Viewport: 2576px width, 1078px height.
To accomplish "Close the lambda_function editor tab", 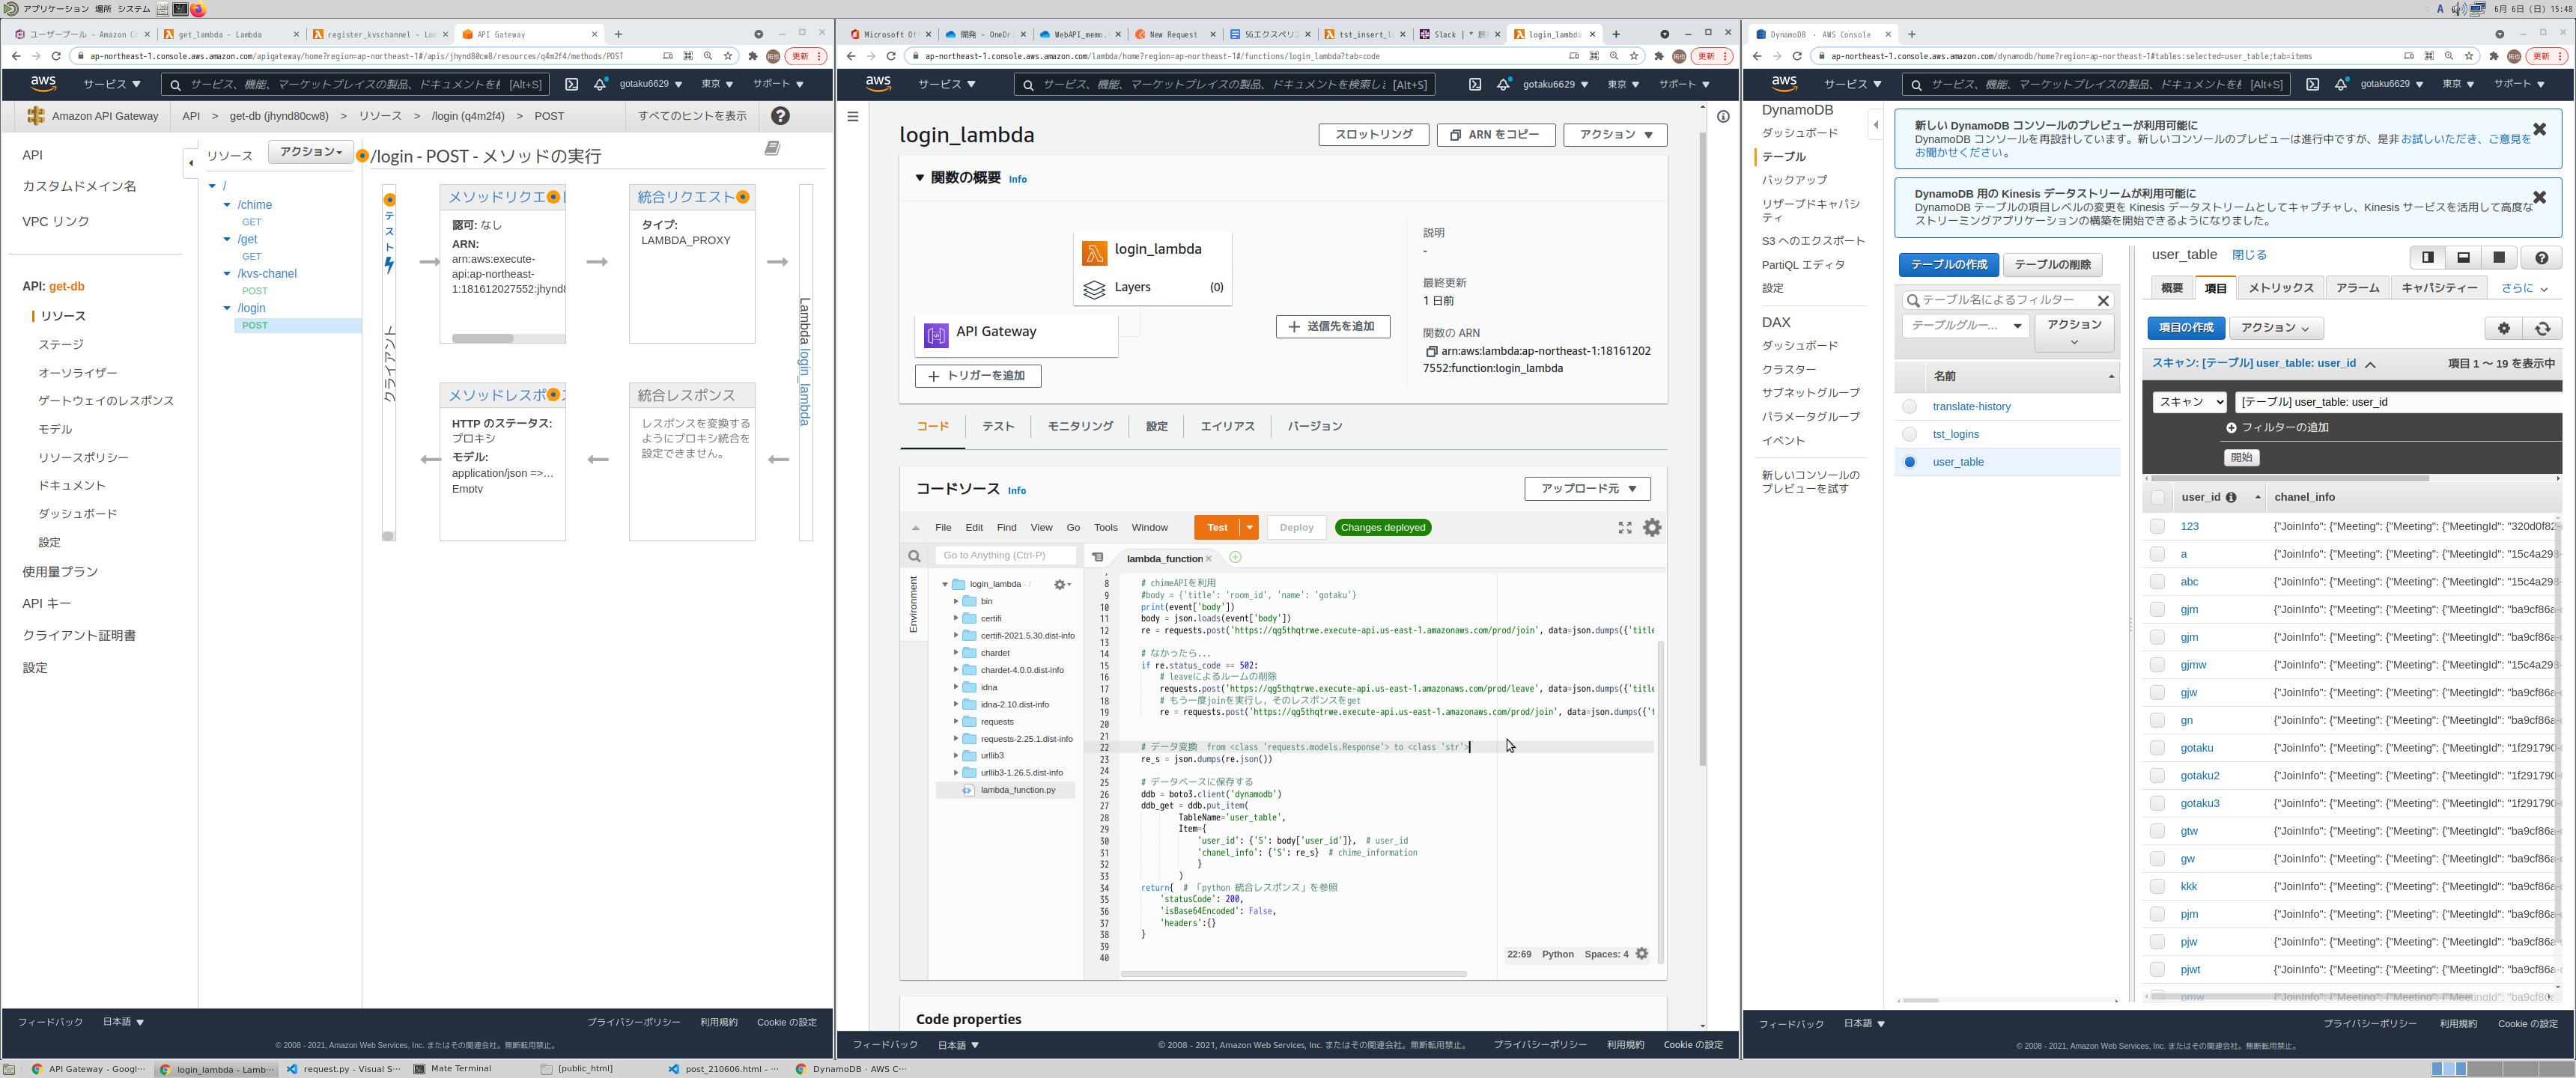I will coord(1208,559).
